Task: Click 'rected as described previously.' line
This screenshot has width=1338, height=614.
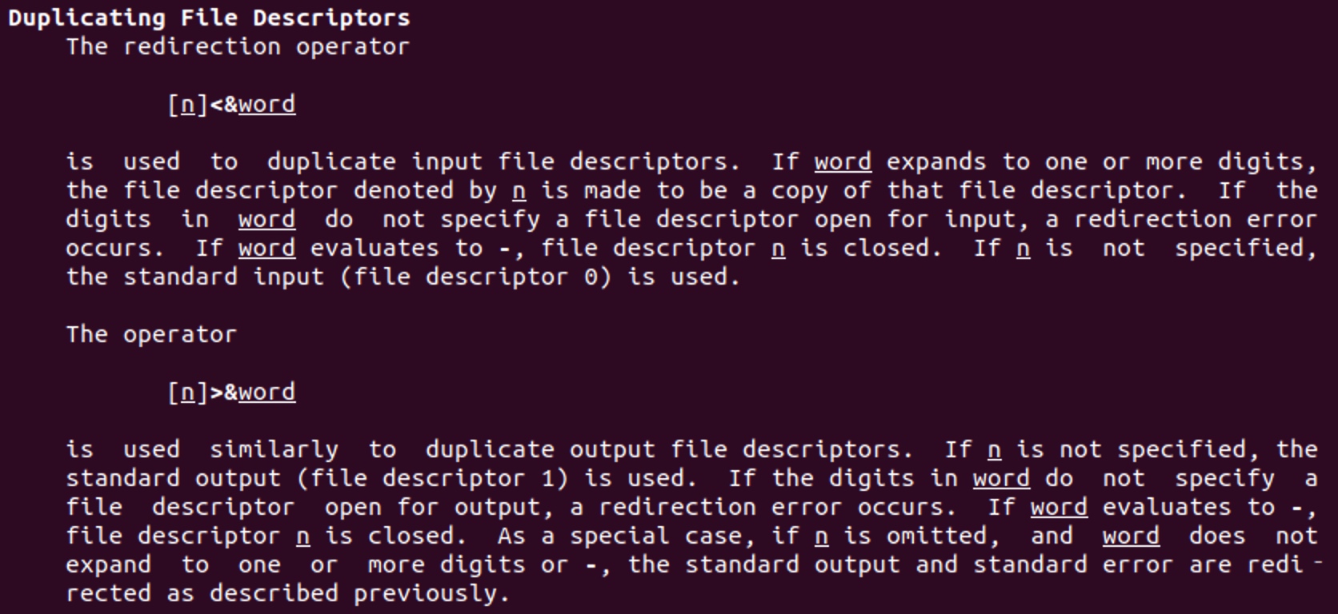Action: coord(287,594)
